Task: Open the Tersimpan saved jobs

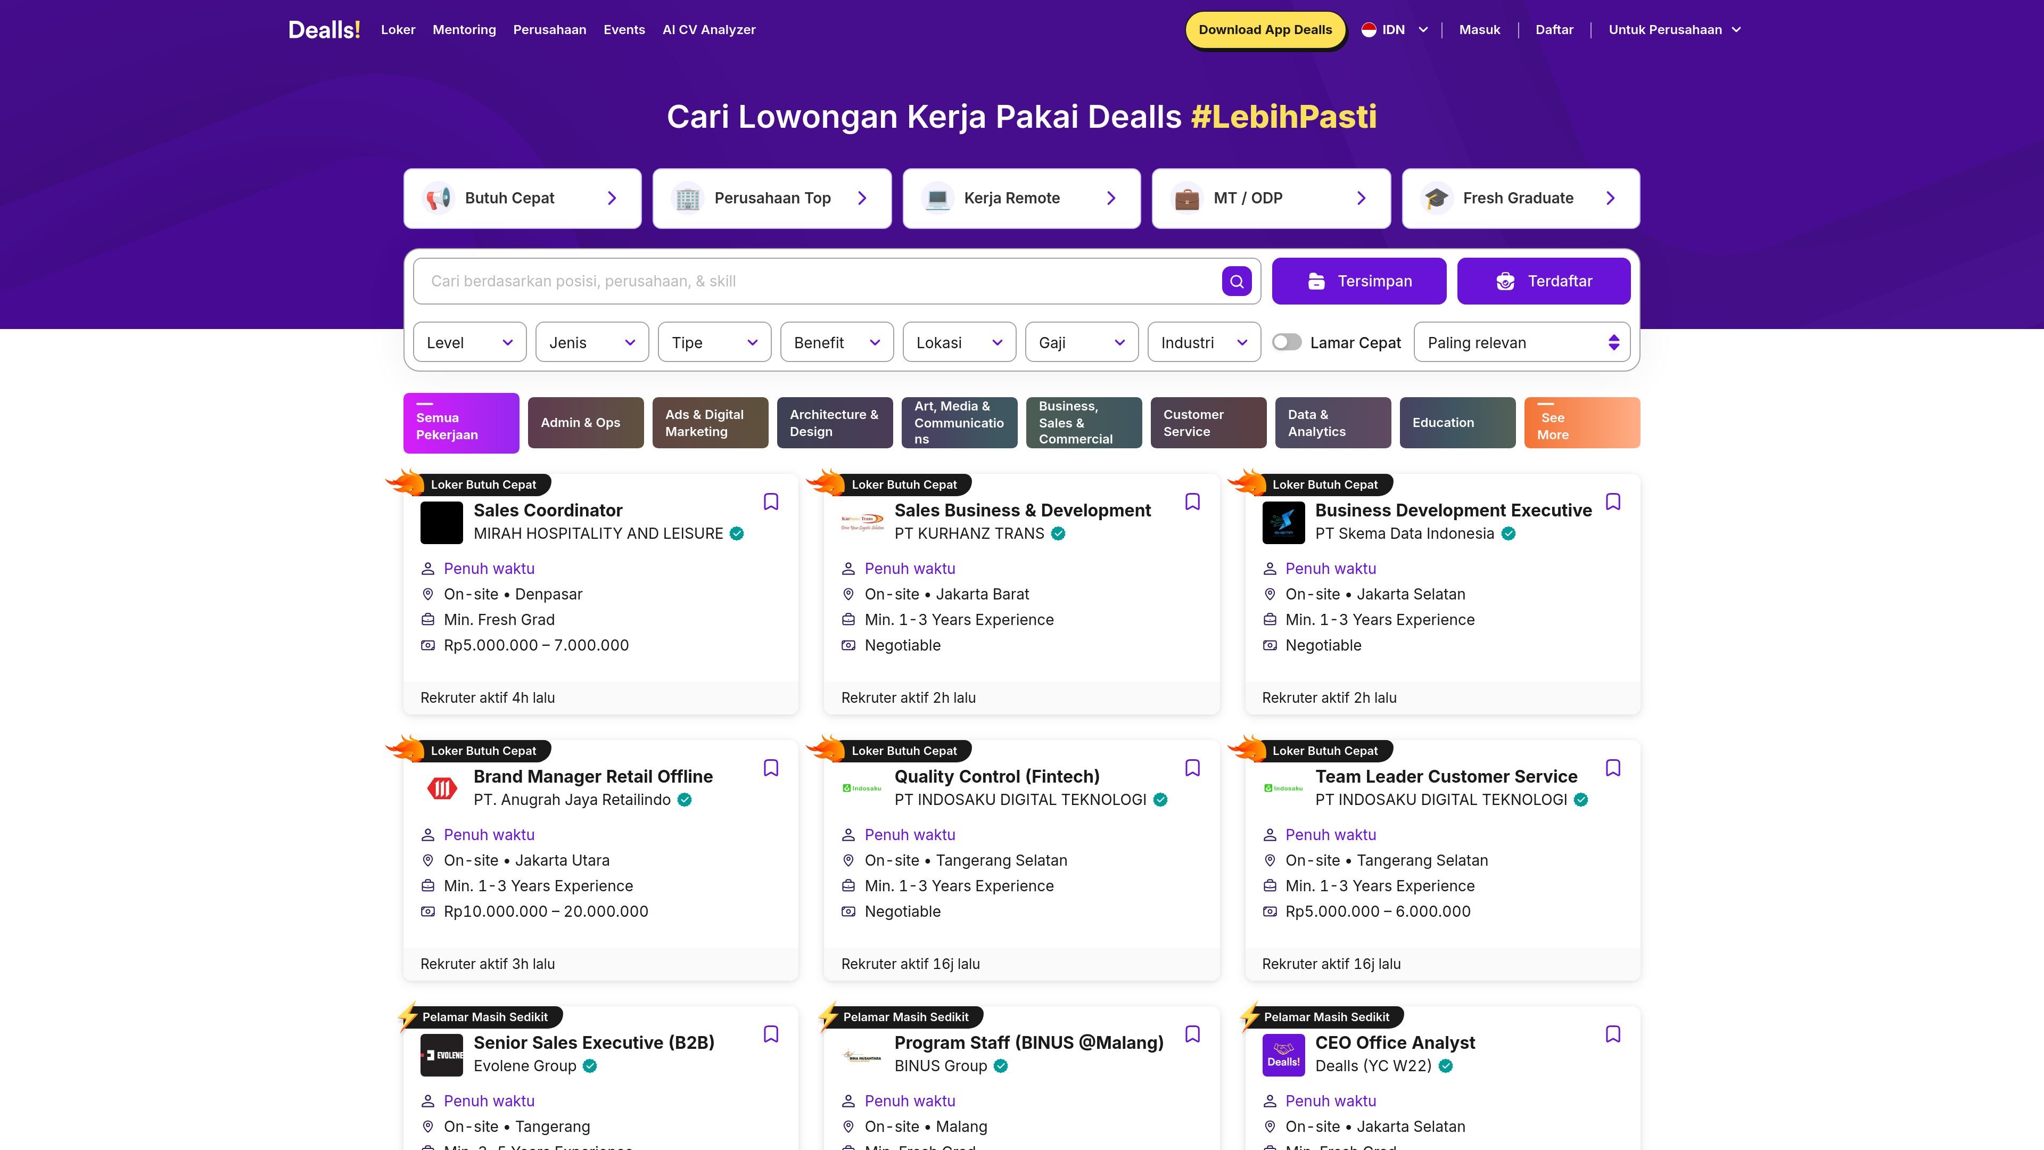Action: [1359, 281]
